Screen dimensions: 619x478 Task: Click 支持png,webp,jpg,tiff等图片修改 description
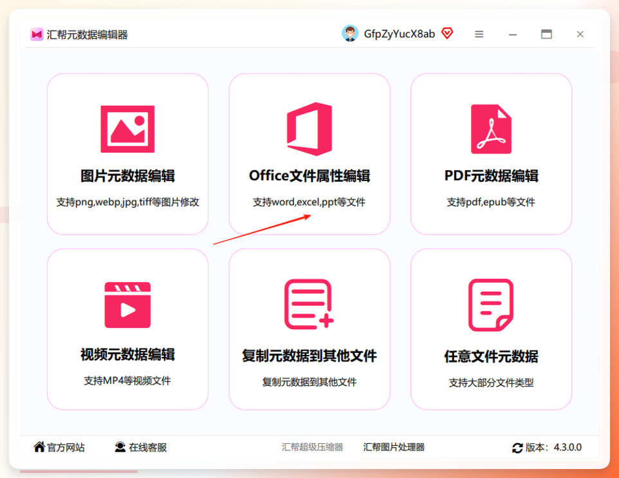(127, 202)
